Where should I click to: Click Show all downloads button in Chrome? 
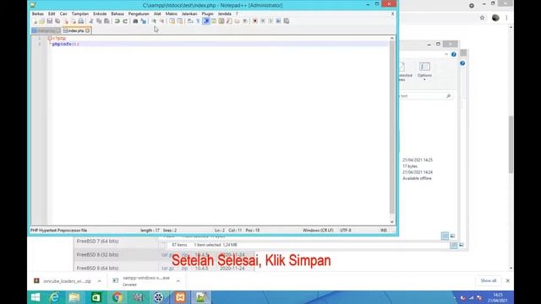[x=489, y=280]
